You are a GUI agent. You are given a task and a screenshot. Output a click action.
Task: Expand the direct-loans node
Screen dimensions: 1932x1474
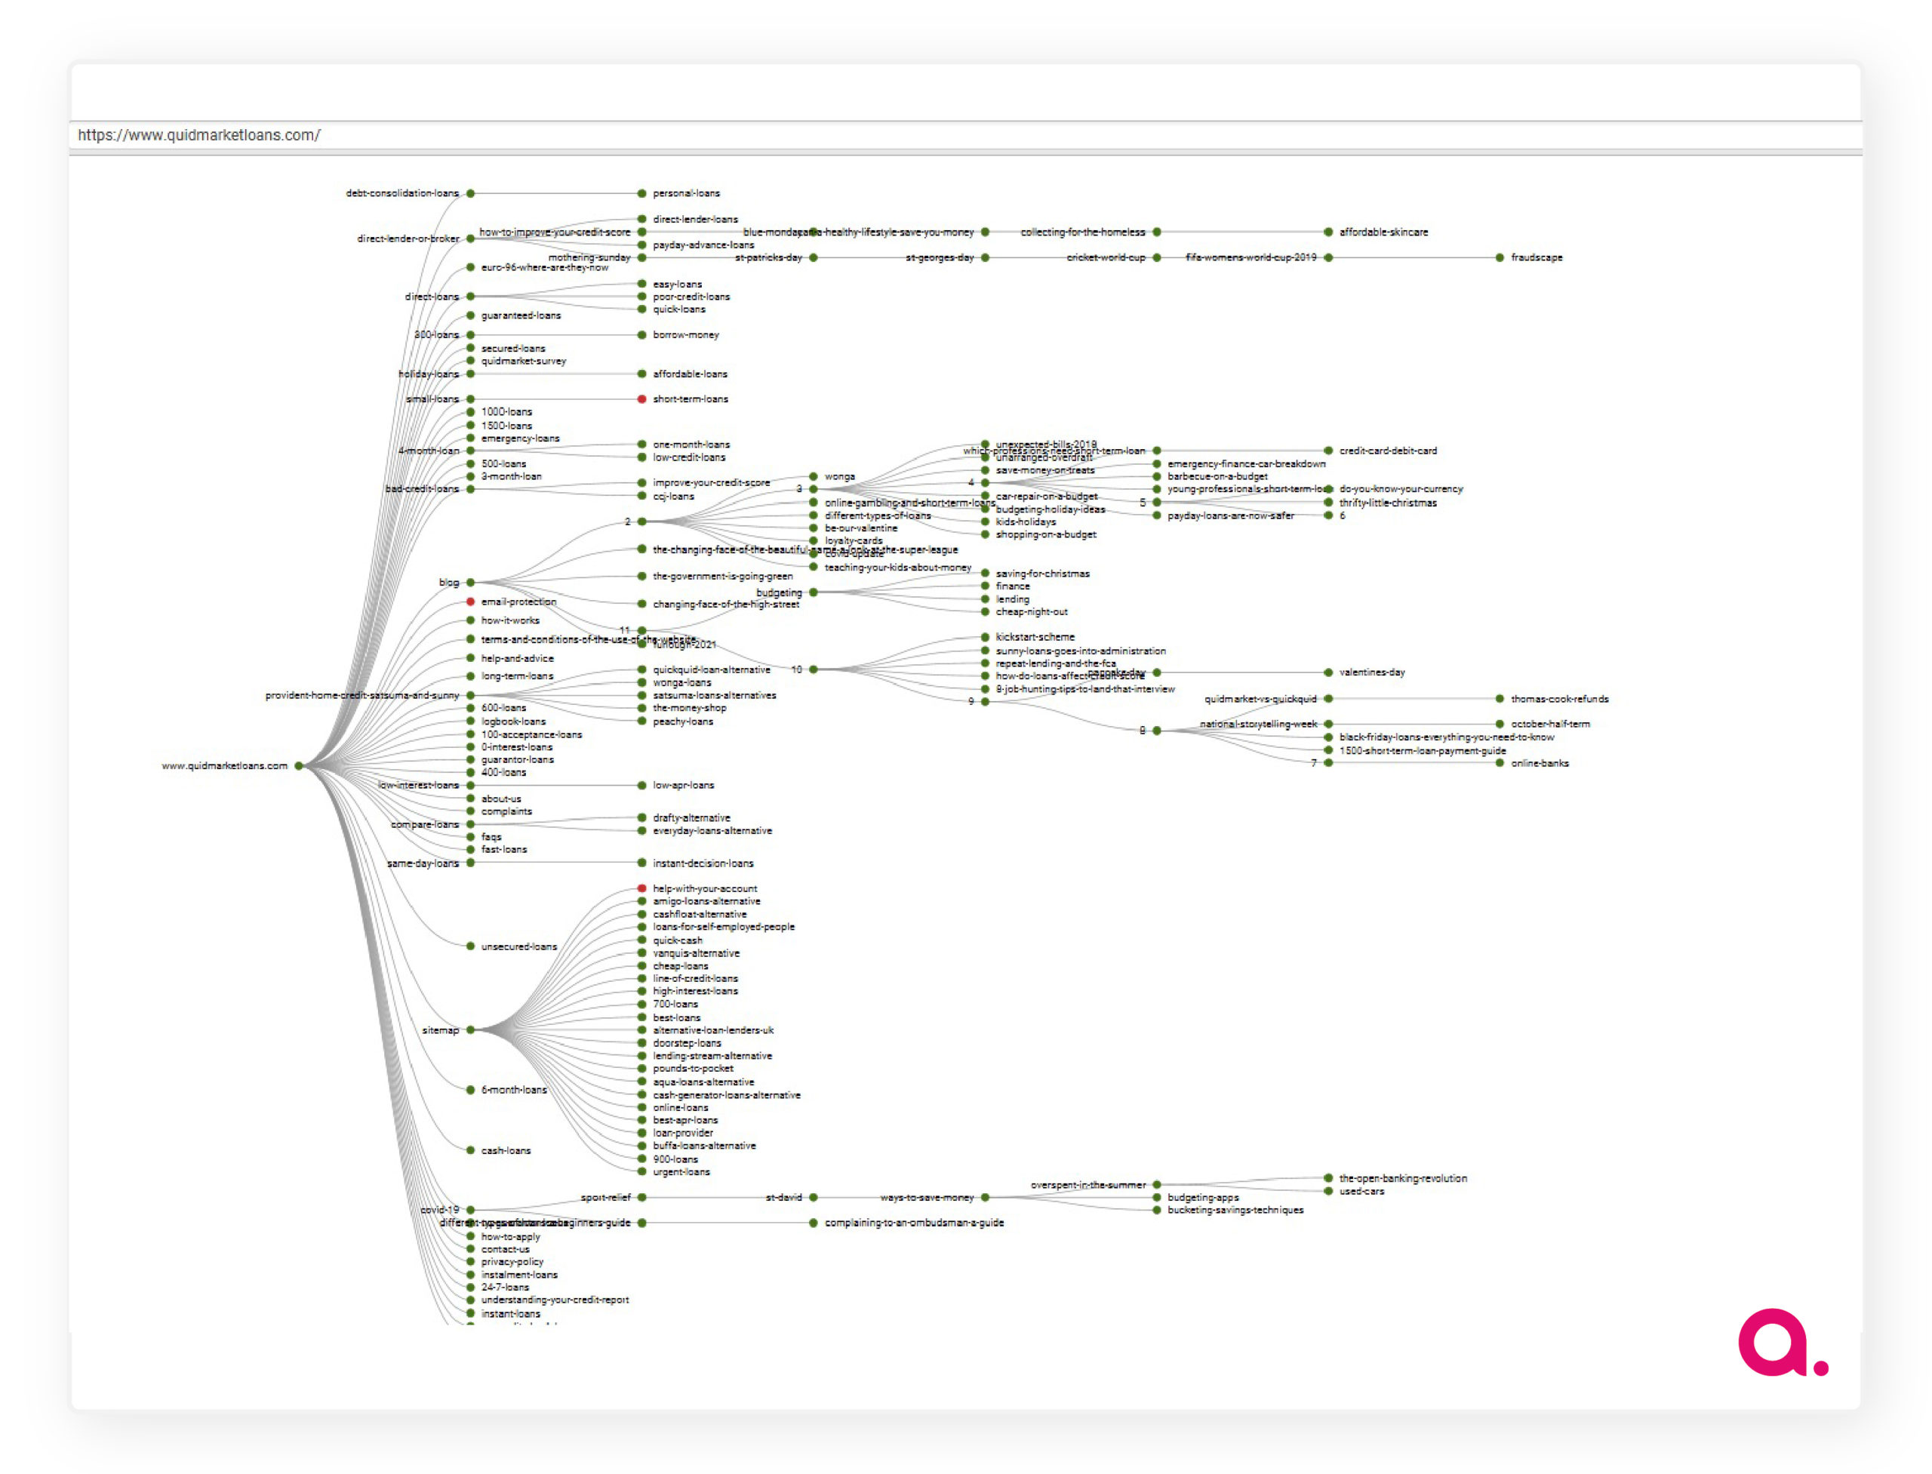(470, 297)
